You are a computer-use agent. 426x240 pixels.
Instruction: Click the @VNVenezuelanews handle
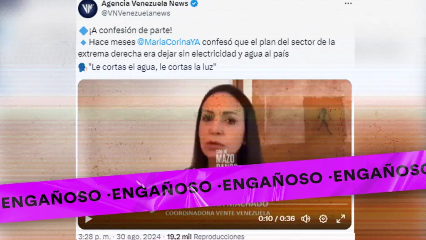(x=136, y=13)
